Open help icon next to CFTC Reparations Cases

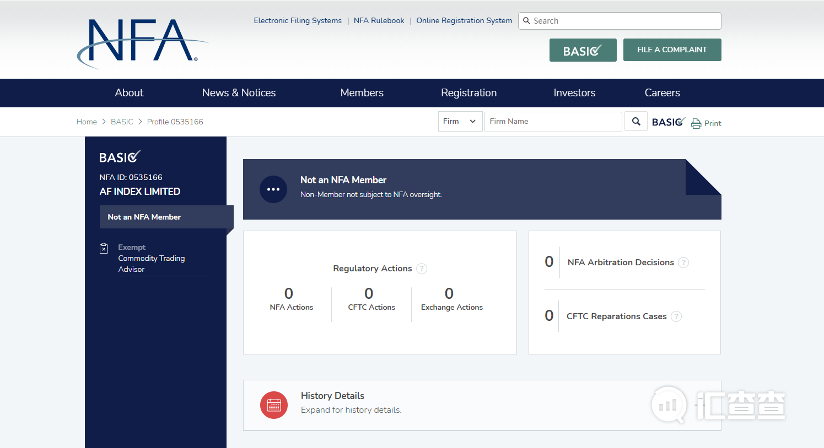(x=676, y=316)
